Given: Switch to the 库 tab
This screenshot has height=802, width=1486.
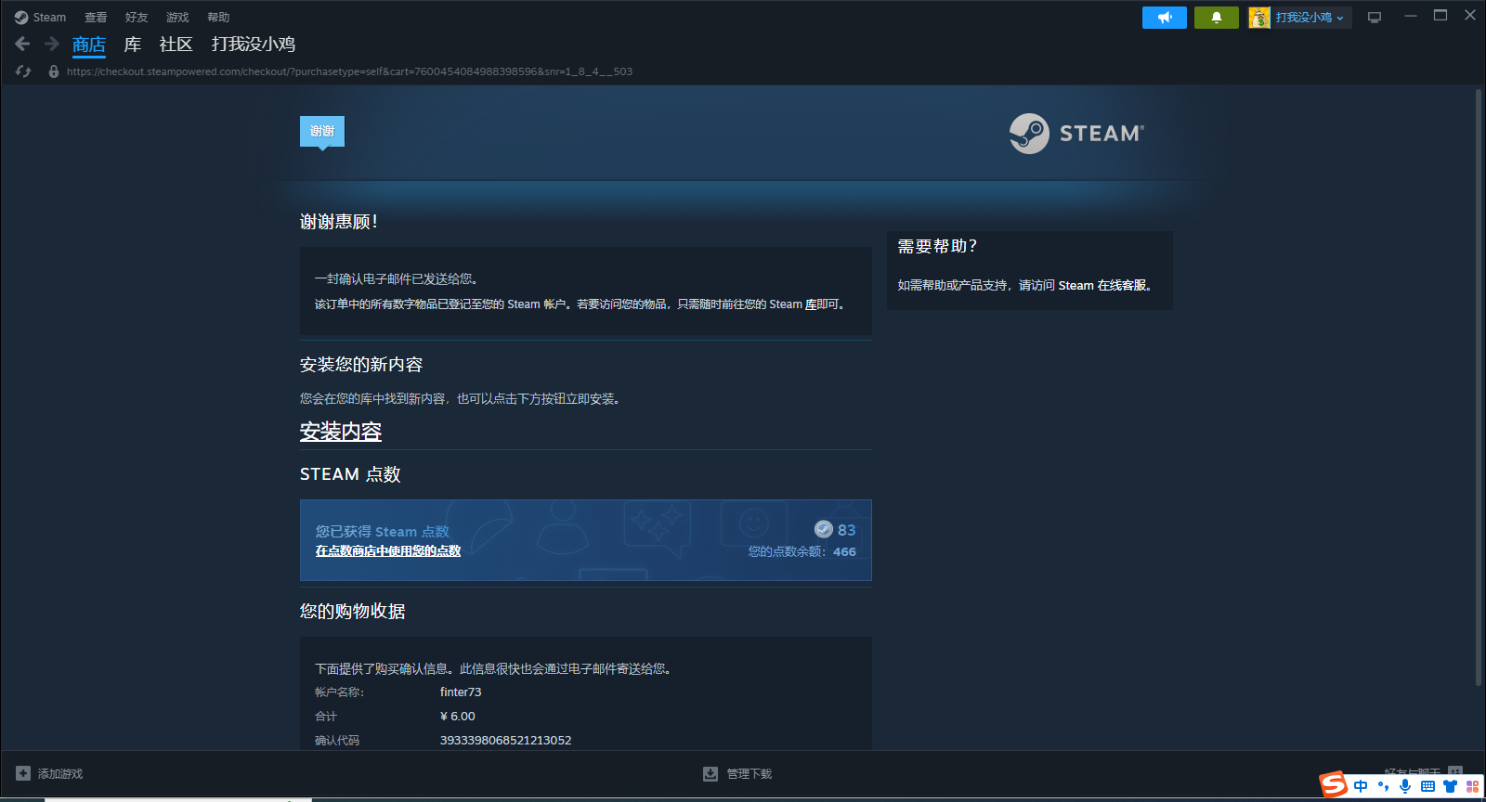Looking at the screenshot, I should coord(133,45).
